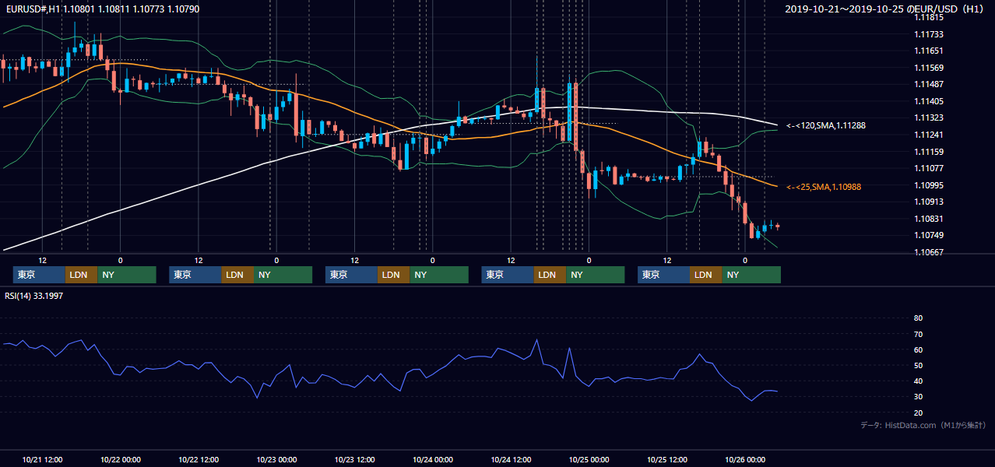Click the 10/21 12:00 date label

(x=42, y=459)
